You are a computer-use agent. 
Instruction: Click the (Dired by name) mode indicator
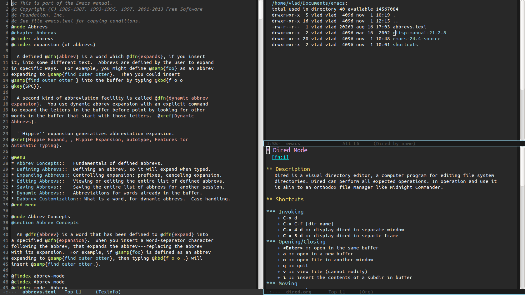click(394, 144)
